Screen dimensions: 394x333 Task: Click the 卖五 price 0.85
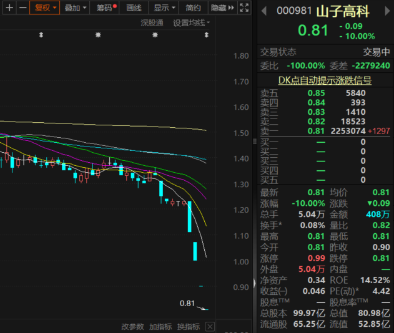tap(316, 93)
